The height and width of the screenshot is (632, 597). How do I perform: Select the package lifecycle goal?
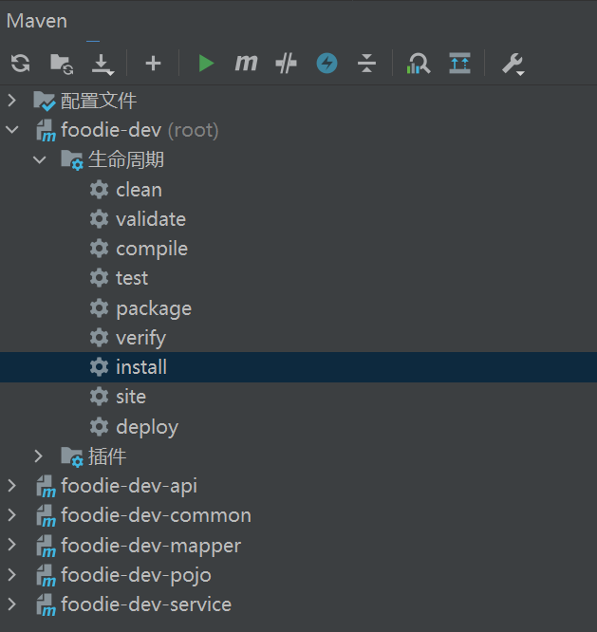tap(153, 308)
